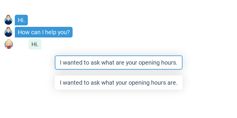
Task: Click the agent avatar beside the first "Hi."
Action: [x=9, y=20]
